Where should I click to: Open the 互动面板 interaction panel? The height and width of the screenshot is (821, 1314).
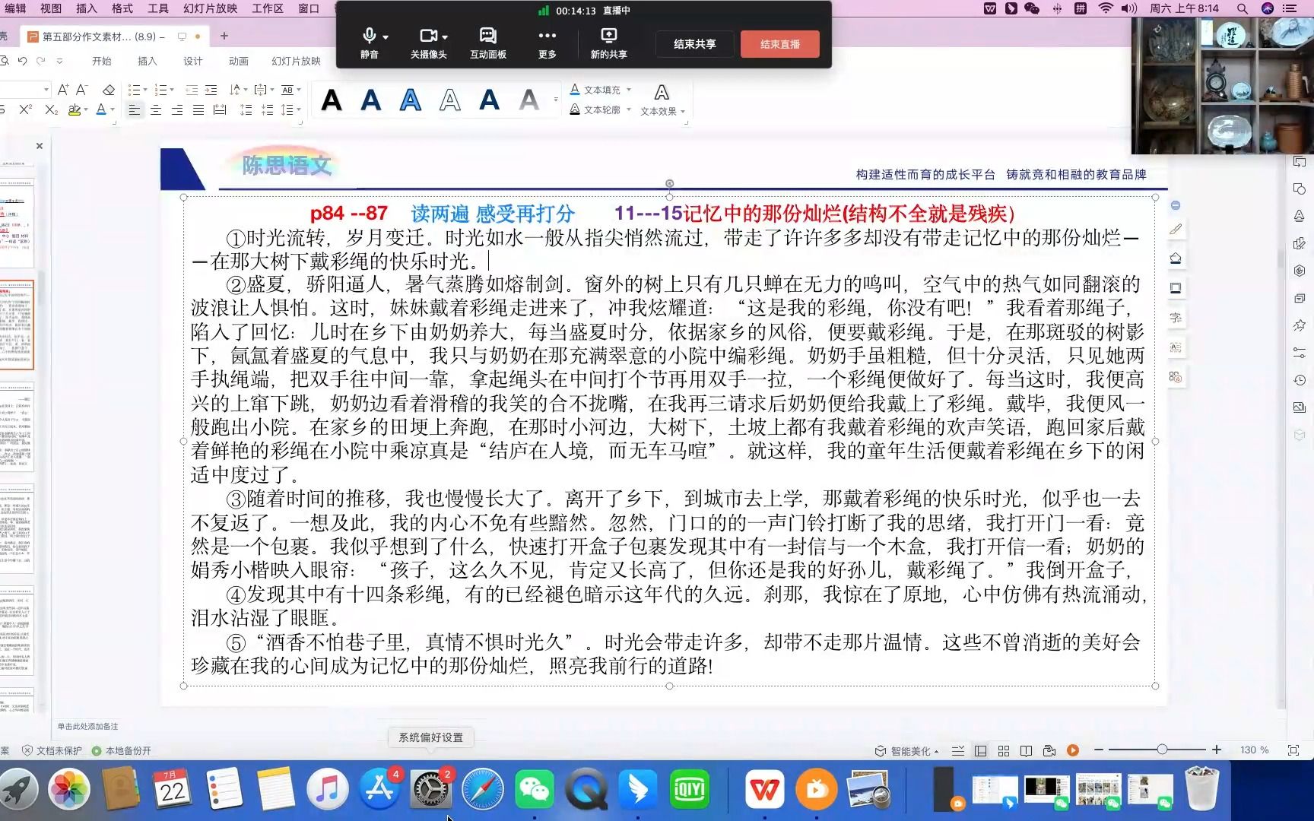coord(488,43)
